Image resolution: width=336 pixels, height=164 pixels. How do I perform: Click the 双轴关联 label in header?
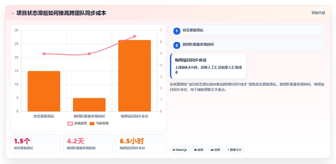(318, 13)
